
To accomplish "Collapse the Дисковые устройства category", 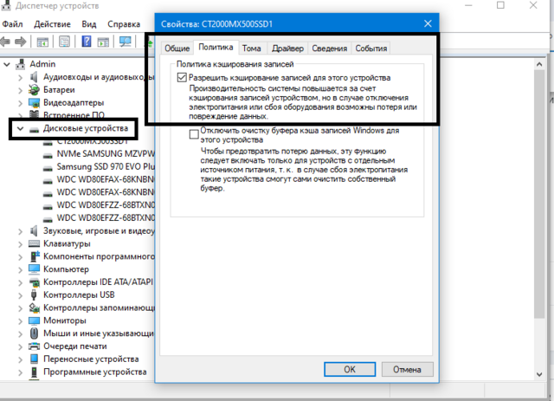I will [20, 128].
